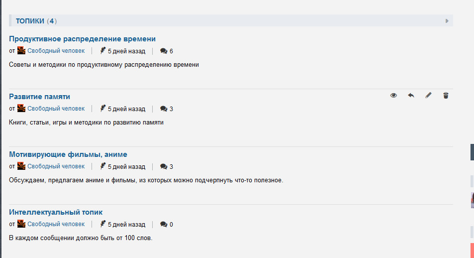Click comments icon for Продуктивное распределение времени
Image resolution: width=474 pixels, height=258 pixels.
point(163,51)
